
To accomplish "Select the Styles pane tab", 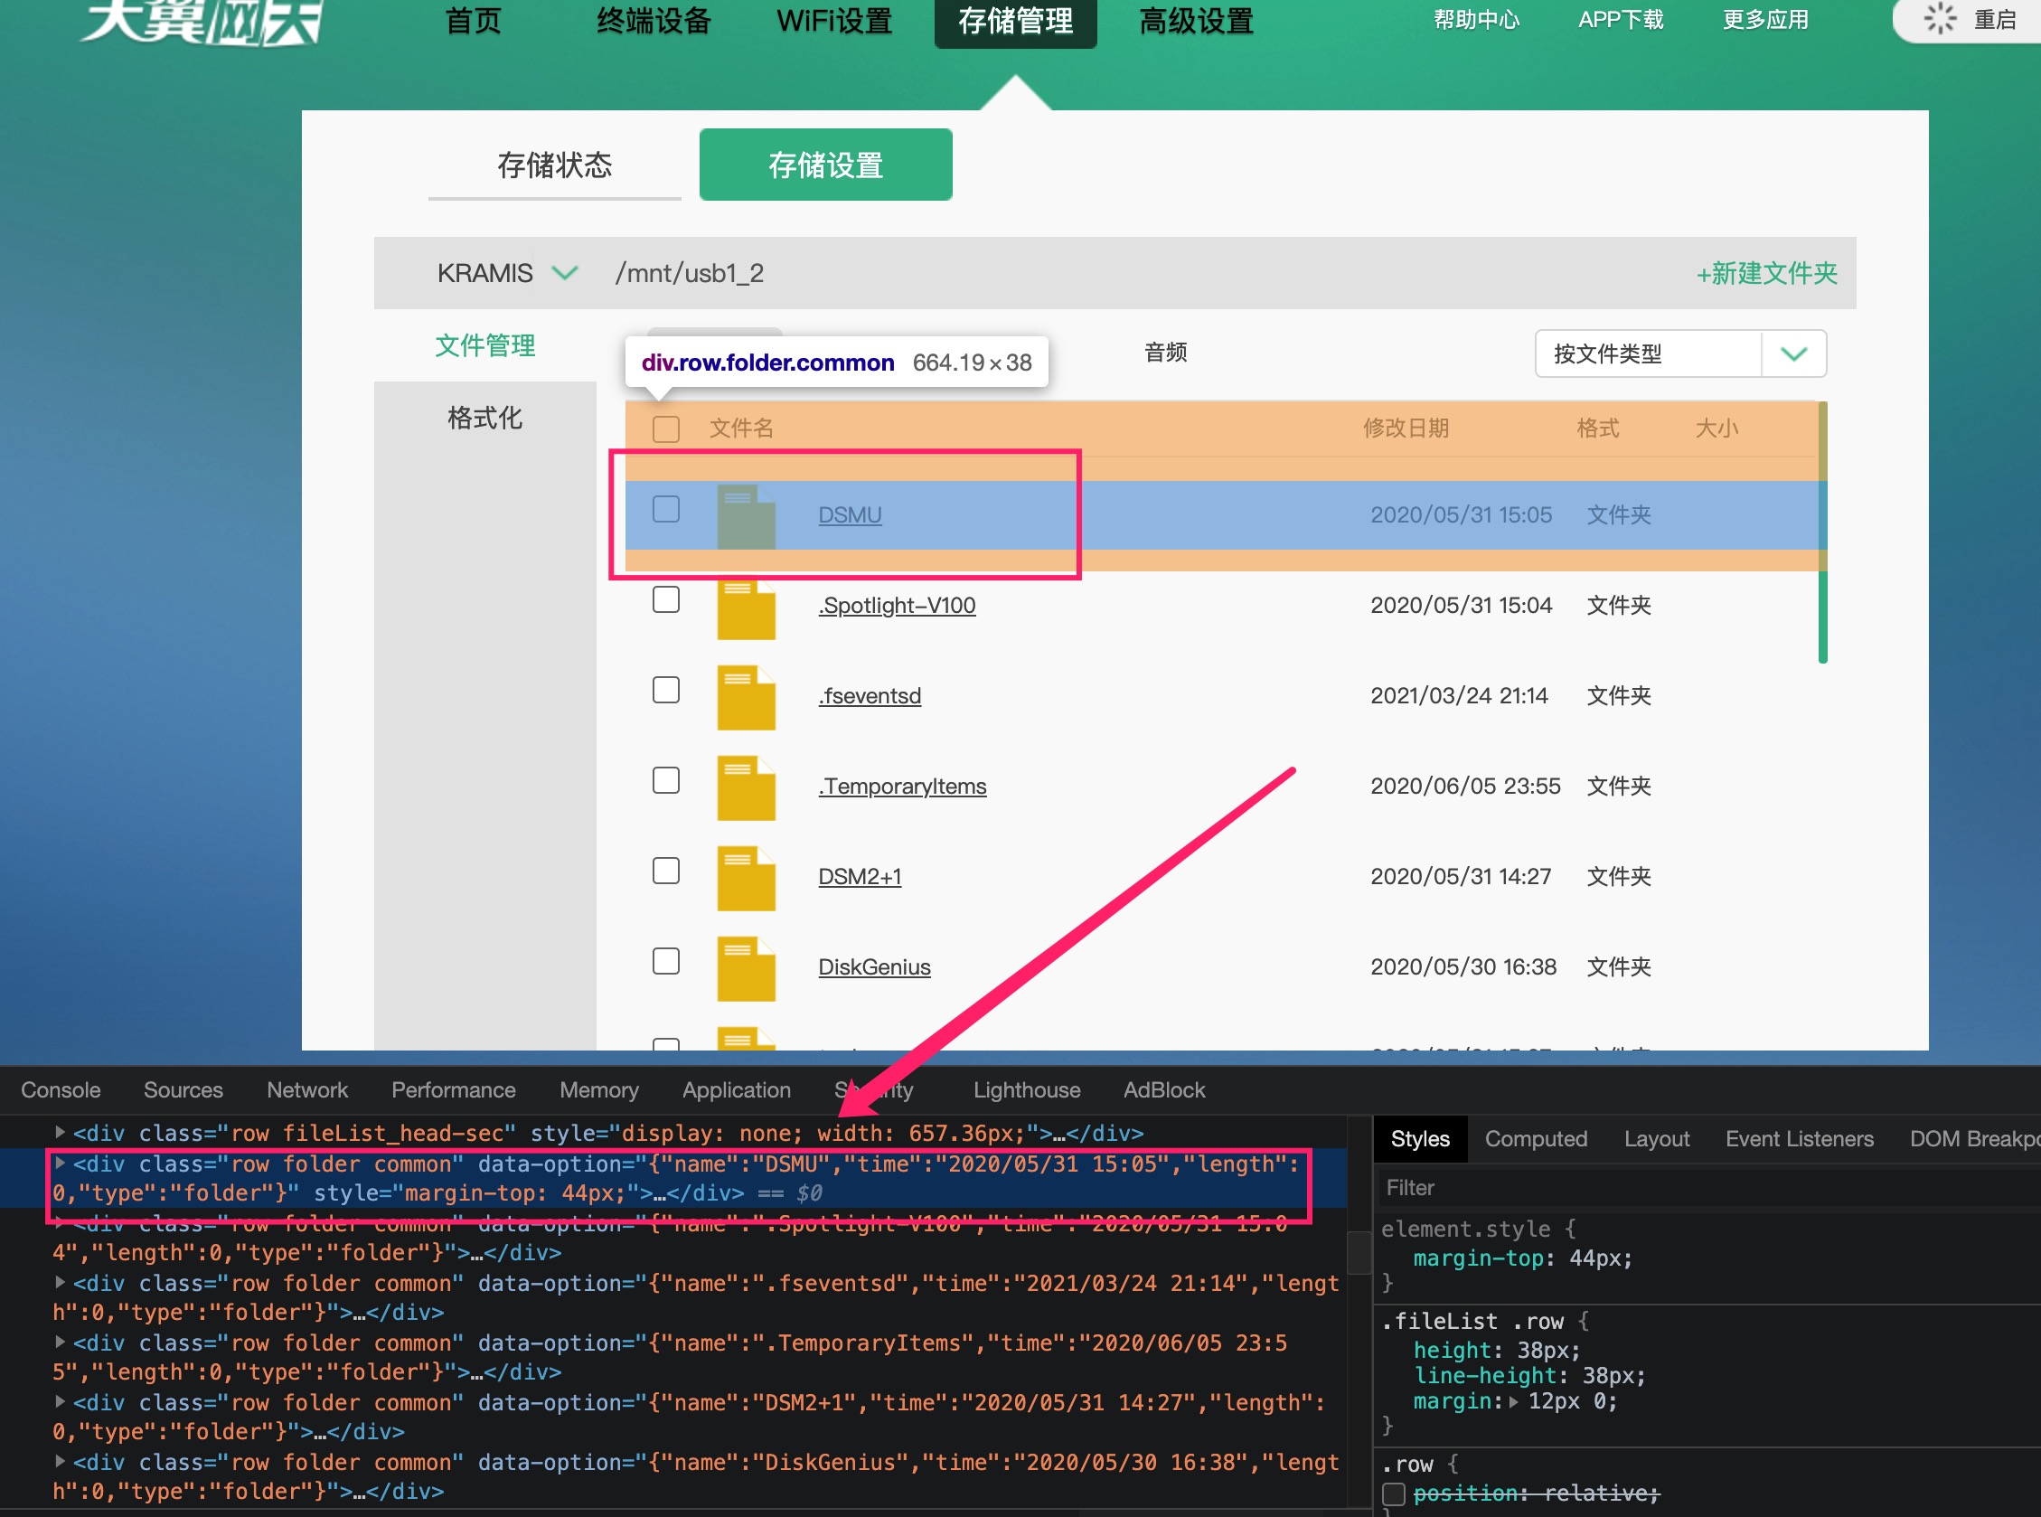I will (x=1420, y=1139).
